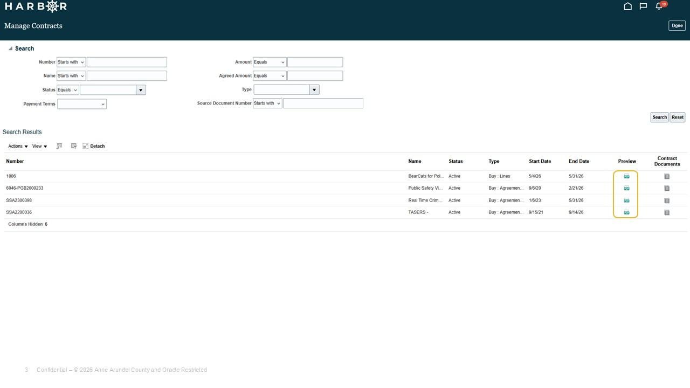This screenshot has height=388, width=690.
Task: Preview contract 6046-PGB2000233 PDF
Action: point(626,188)
